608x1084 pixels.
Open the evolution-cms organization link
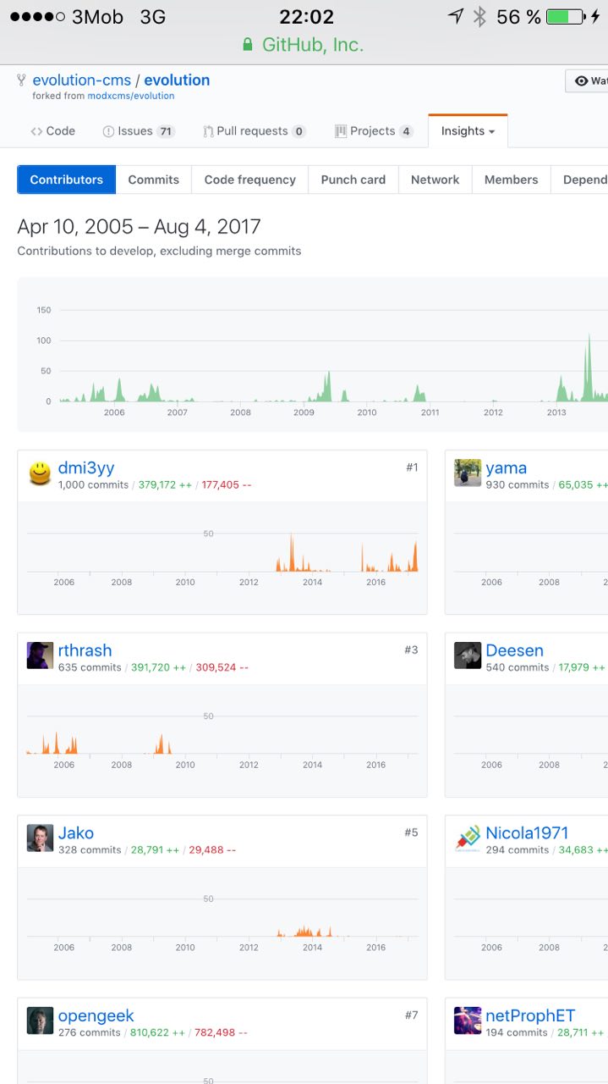click(x=82, y=80)
